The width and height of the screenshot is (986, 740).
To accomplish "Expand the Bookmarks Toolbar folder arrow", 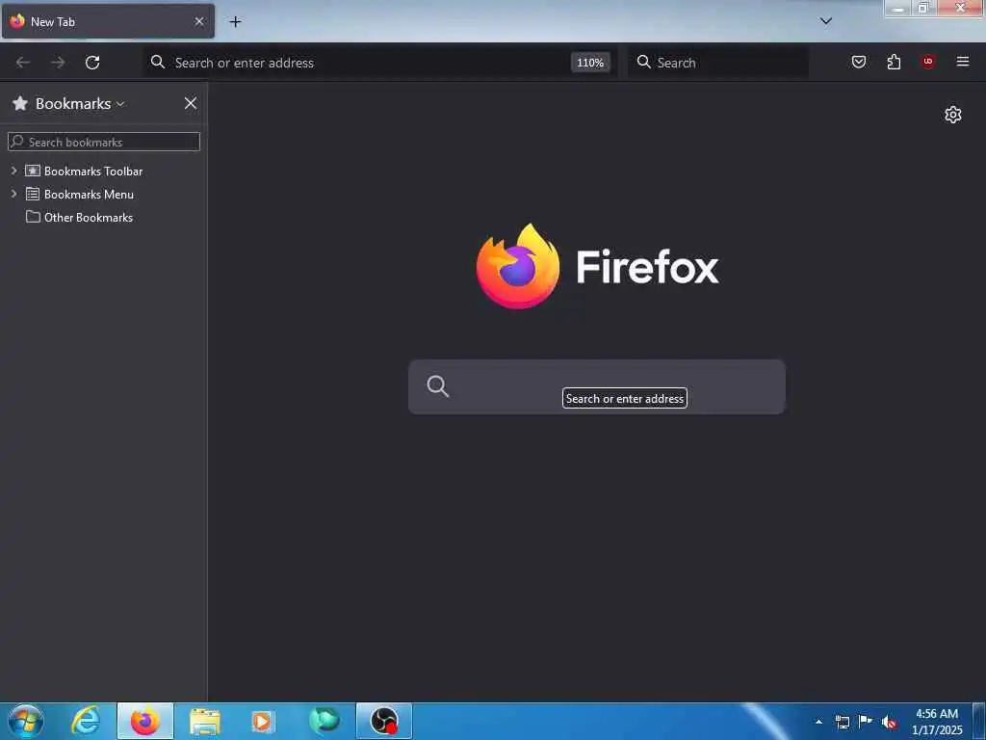I will 13,171.
